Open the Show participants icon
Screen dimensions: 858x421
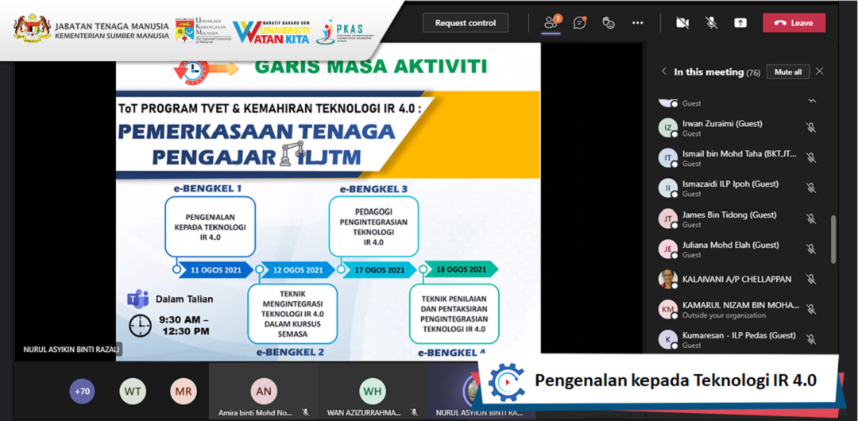(551, 23)
